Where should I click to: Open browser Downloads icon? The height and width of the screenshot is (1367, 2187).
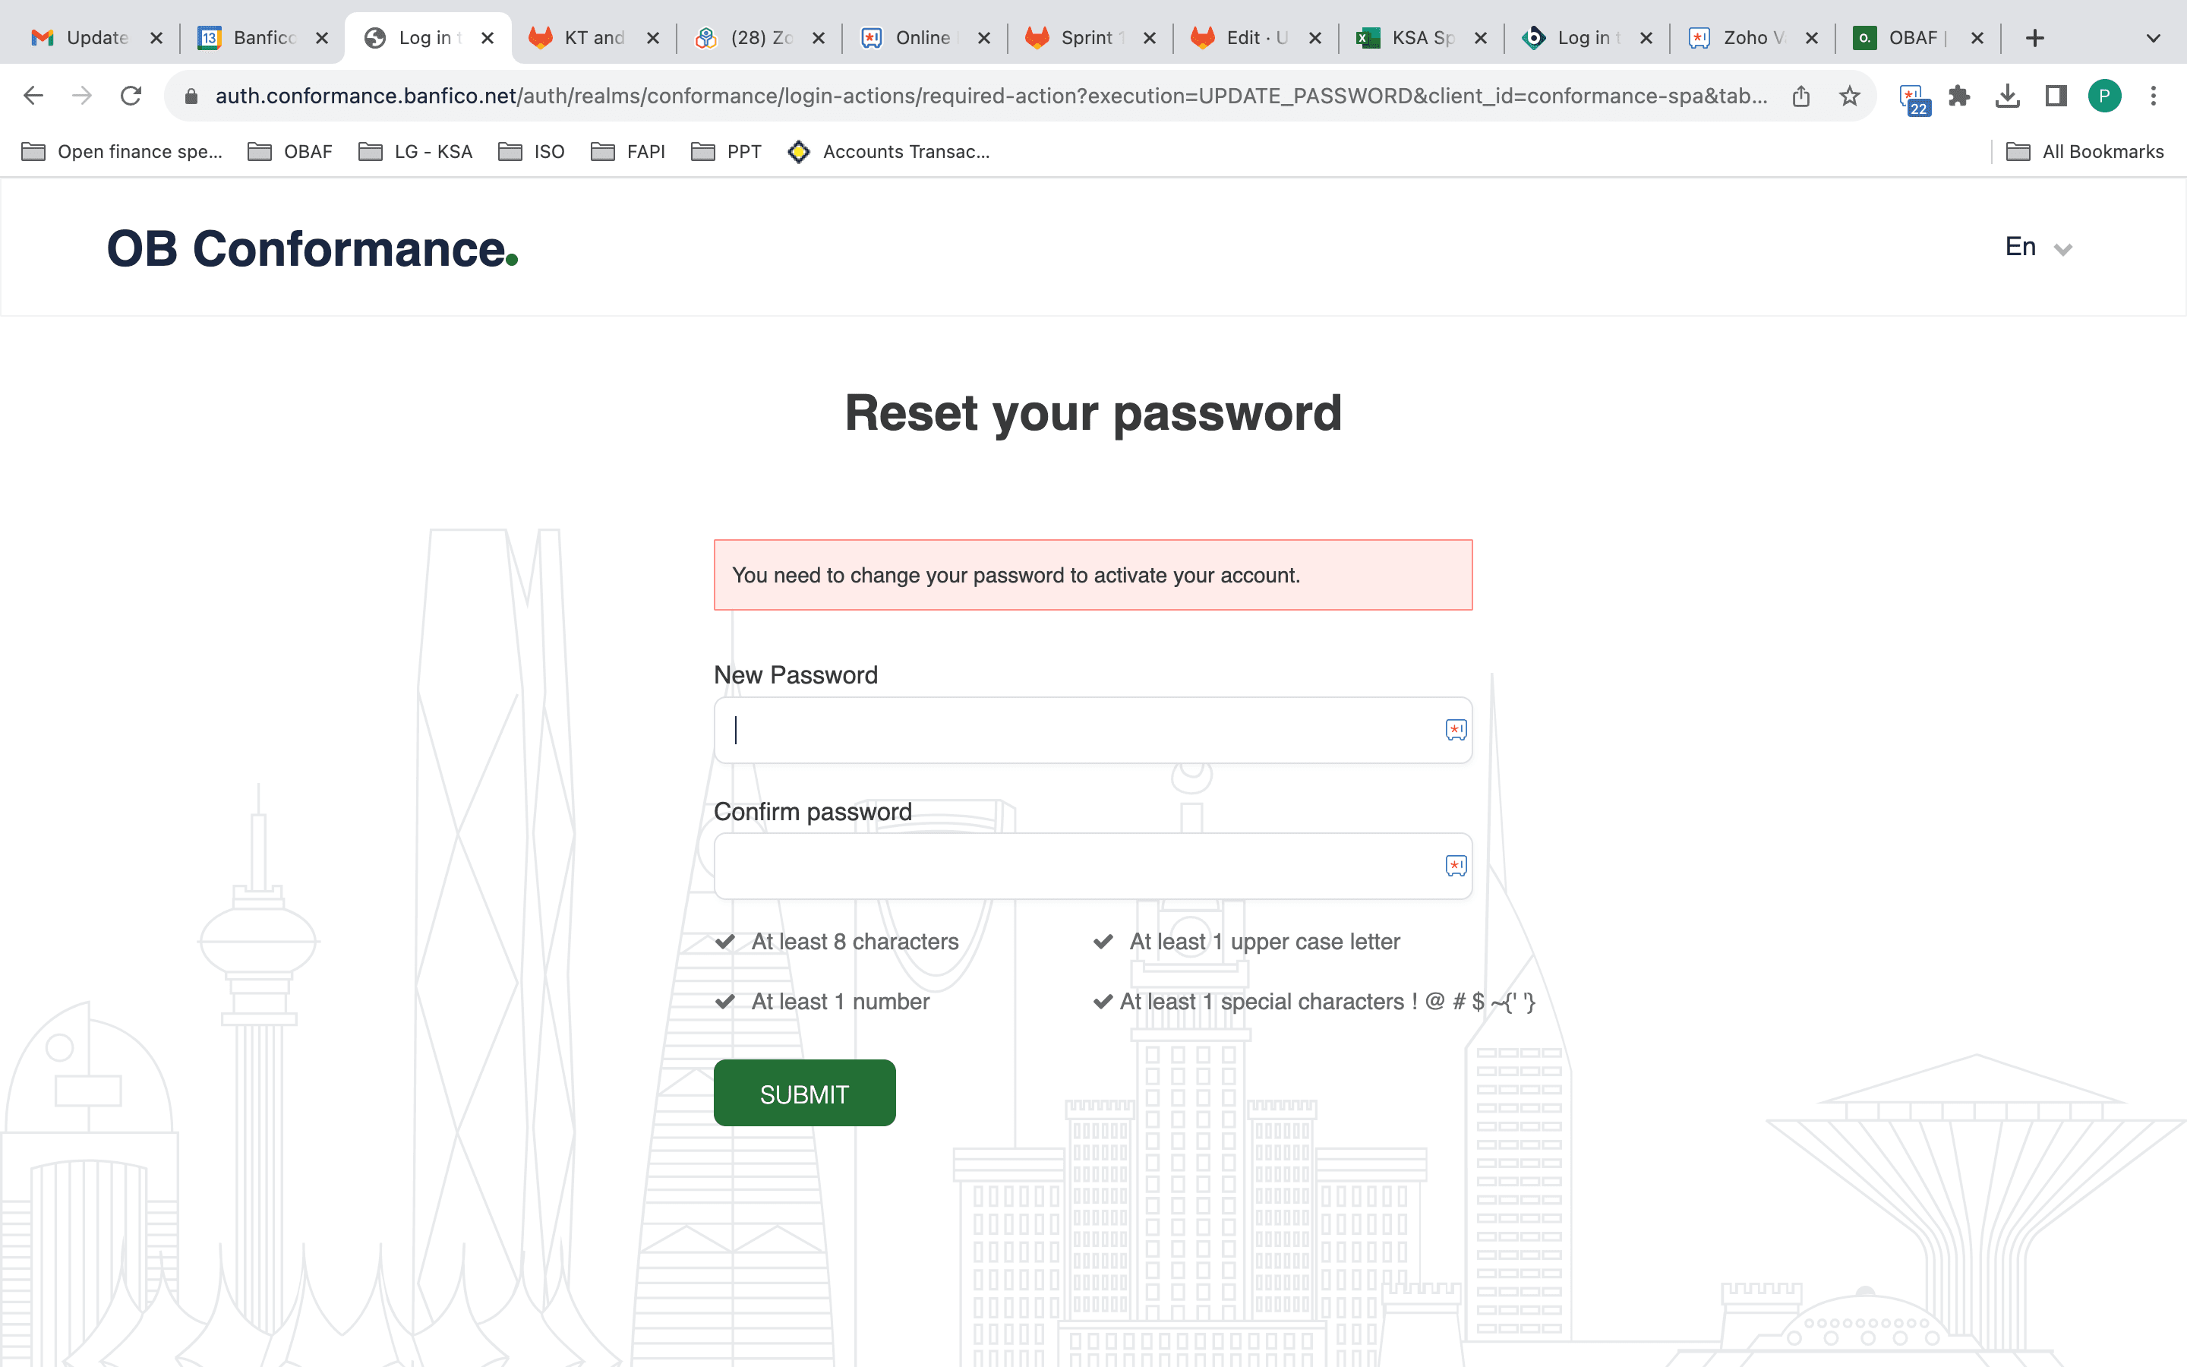(2007, 96)
